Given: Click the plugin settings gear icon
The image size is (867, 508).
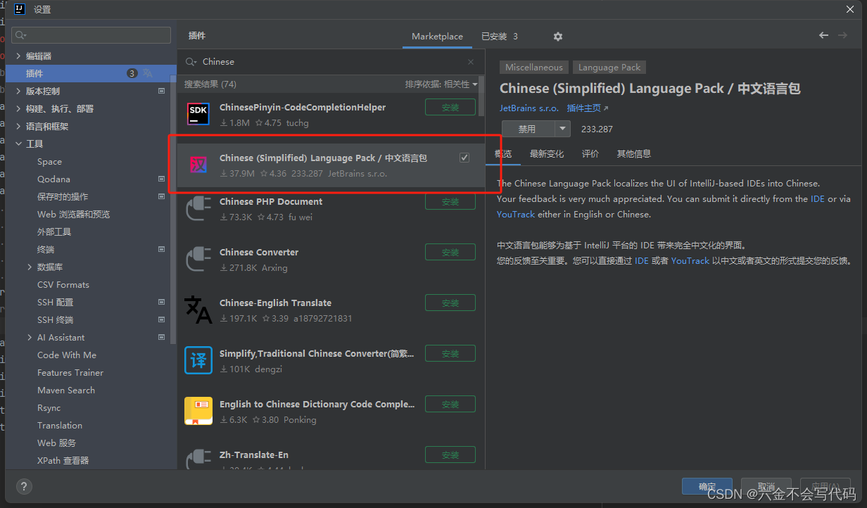Looking at the screenshot, I should [558, 37].
